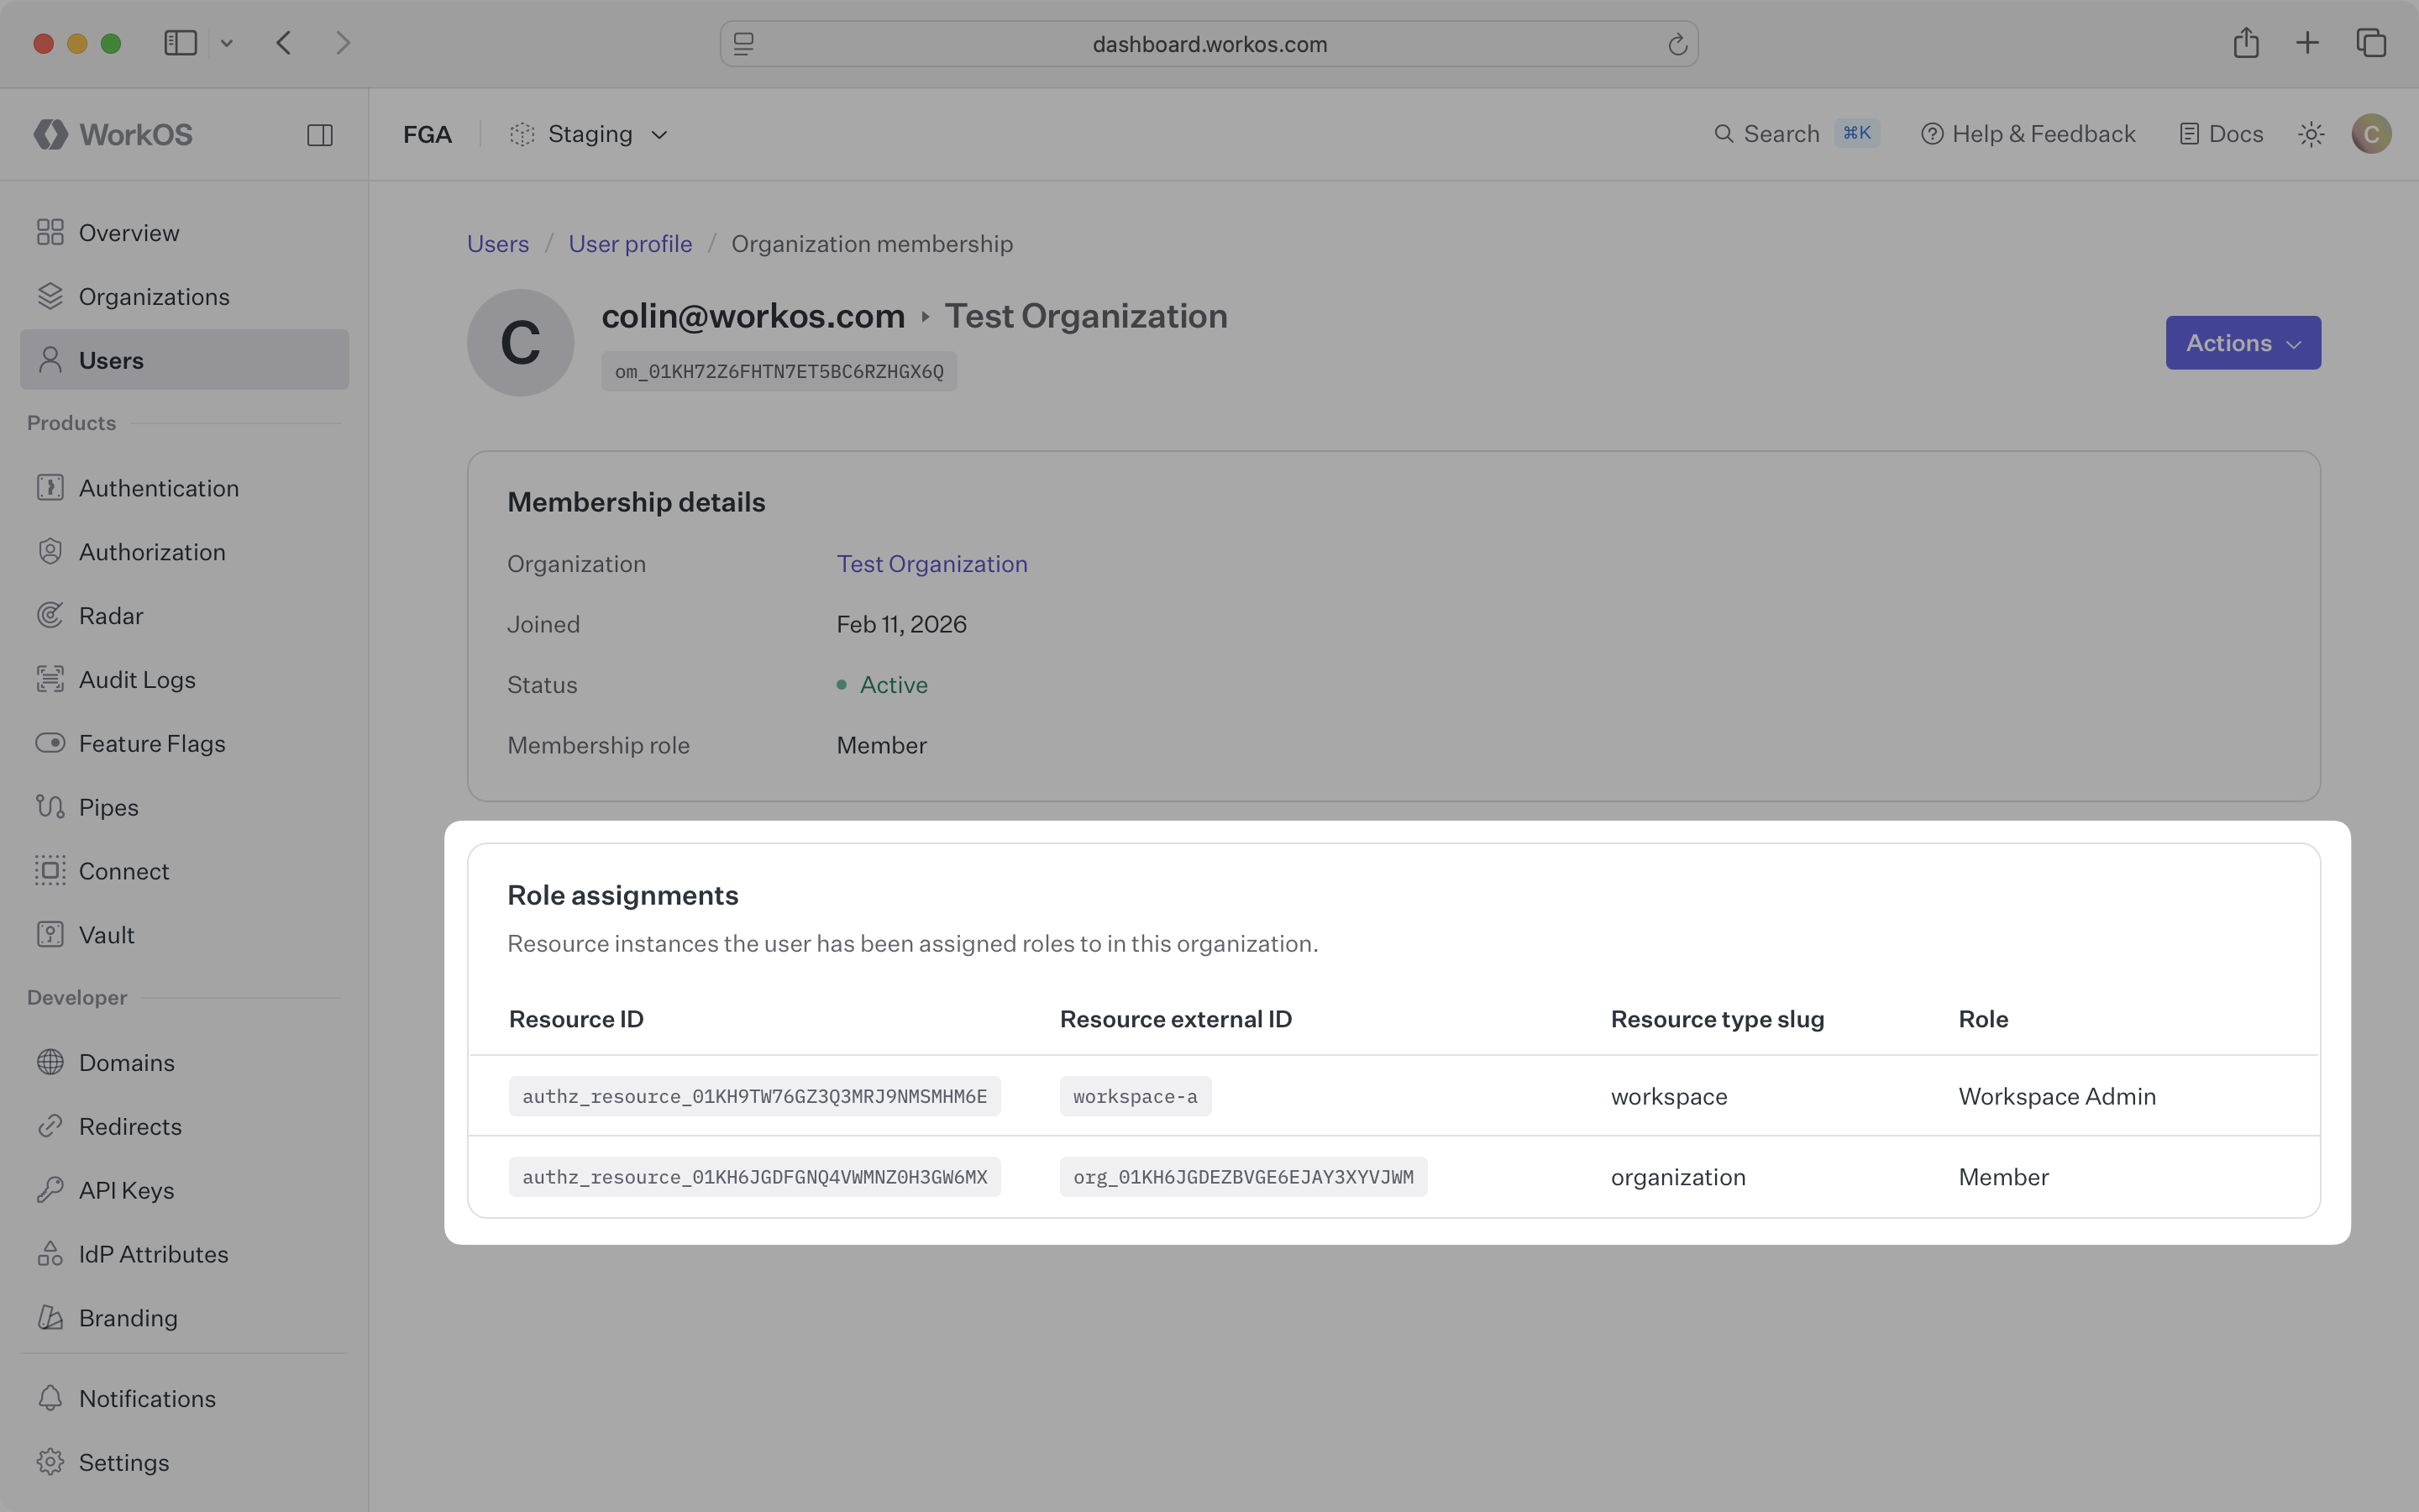Viewport: 2419px width, 1512px height.
Task: Follow the Test Organization link
Action: 931,564
